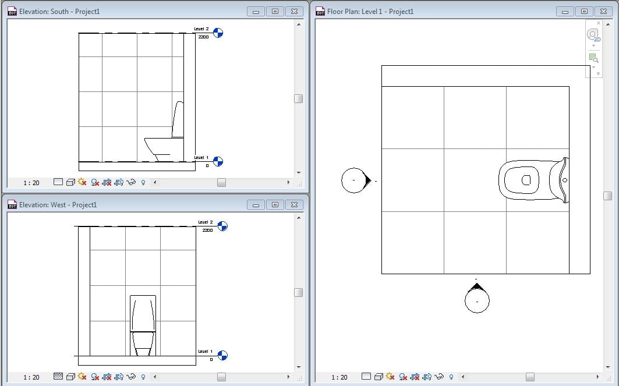
Task: Click Temporary Hide/Isolate glasses in West elevation
Action: (x=130, y=377)
